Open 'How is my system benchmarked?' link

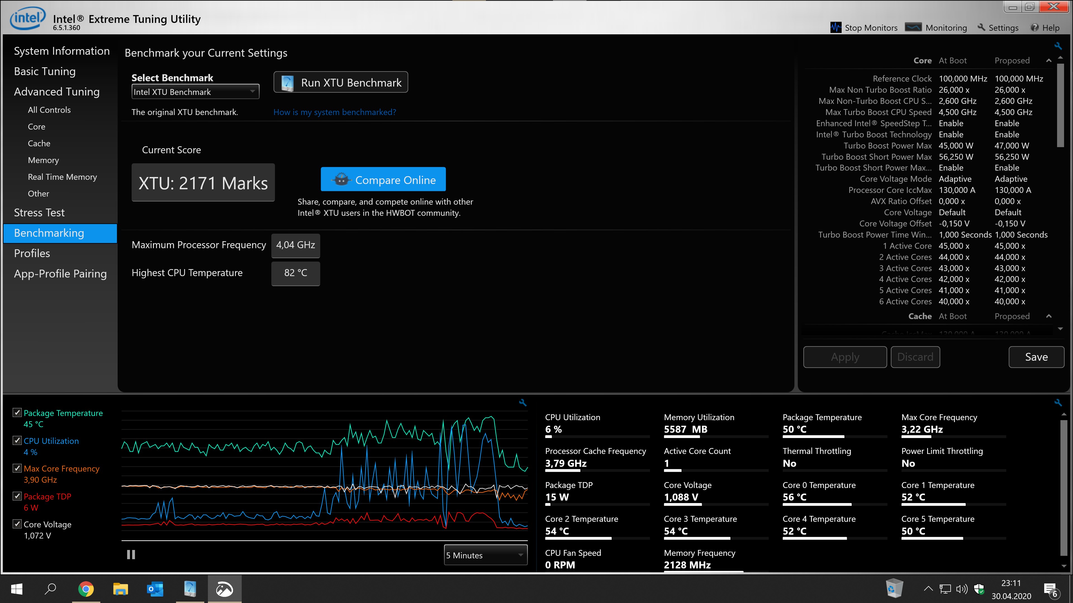[334, 112]
